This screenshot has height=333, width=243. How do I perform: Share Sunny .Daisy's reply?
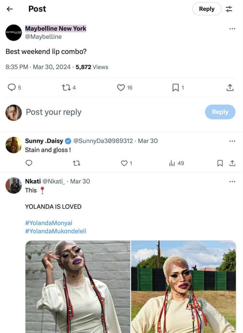(232, 163)
